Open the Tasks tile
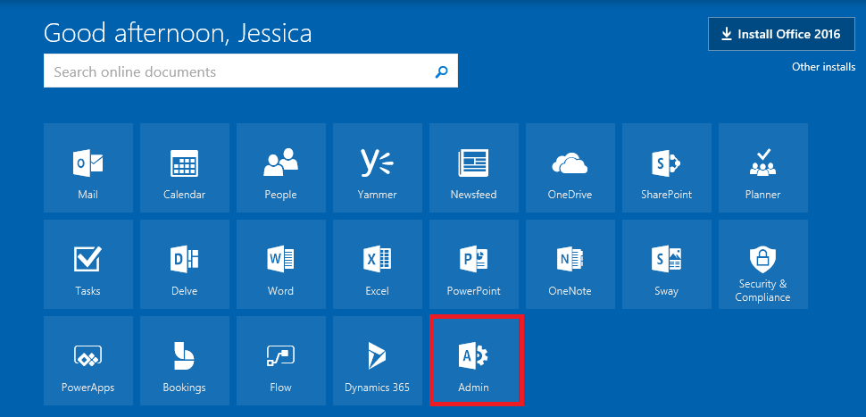 tap(87, 264)
